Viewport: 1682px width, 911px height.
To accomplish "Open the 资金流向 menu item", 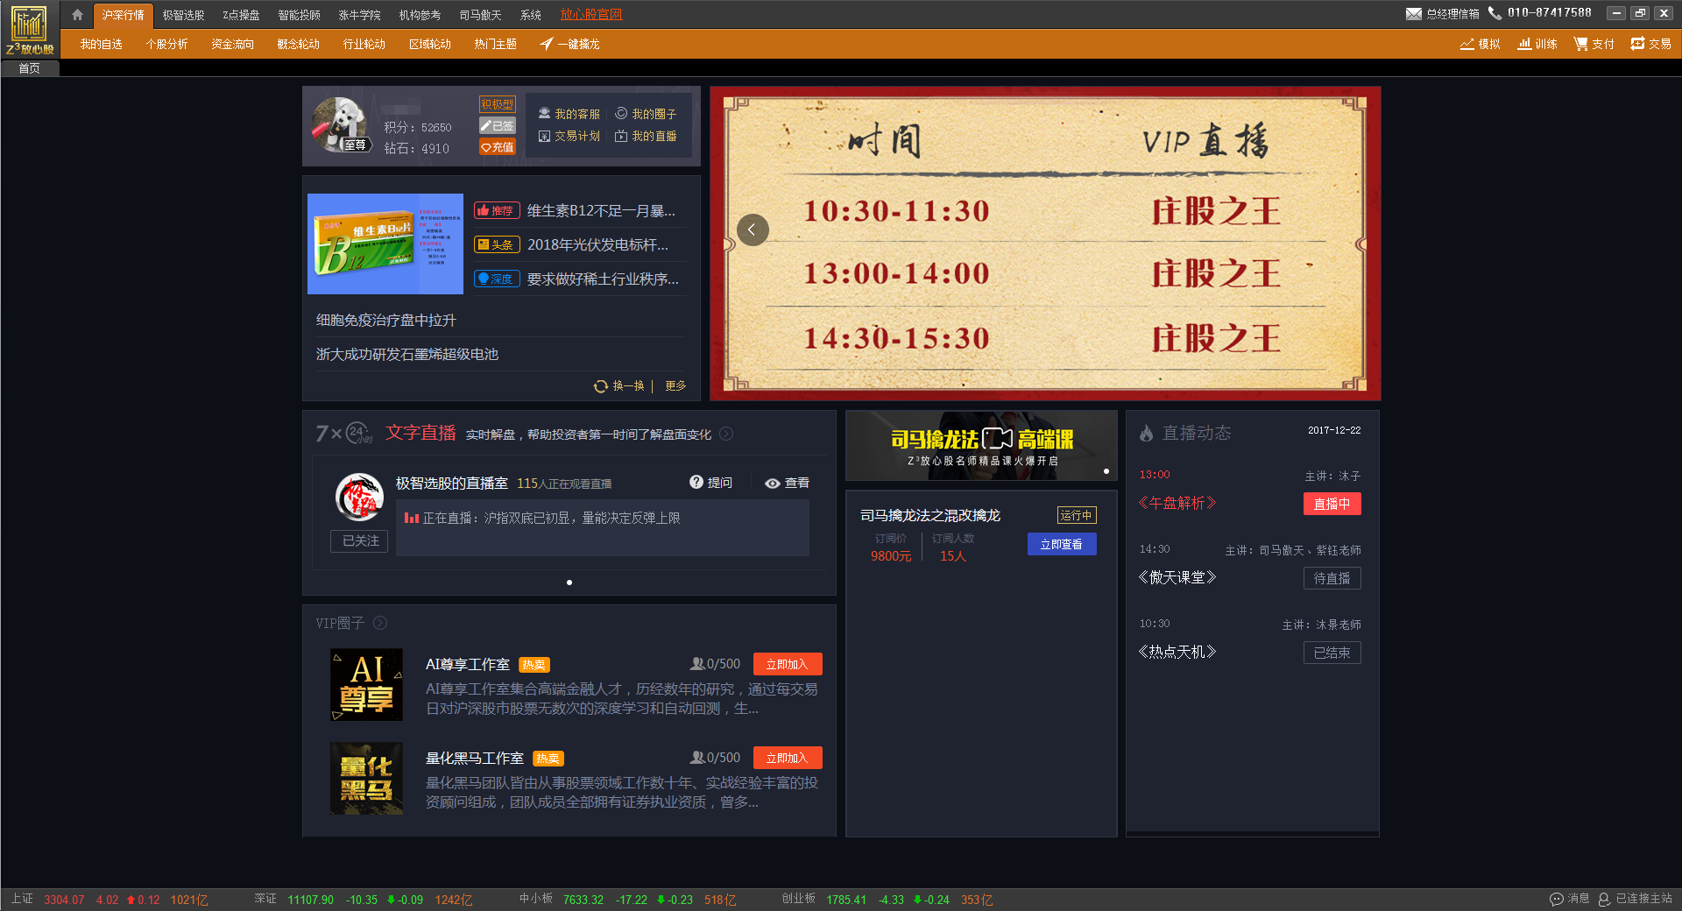I will pos(232,44).
